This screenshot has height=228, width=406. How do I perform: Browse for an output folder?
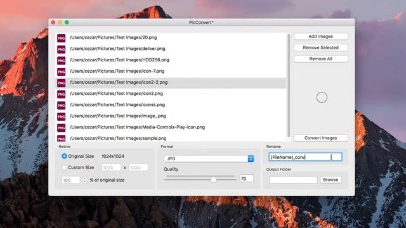[x=331, y=180]
